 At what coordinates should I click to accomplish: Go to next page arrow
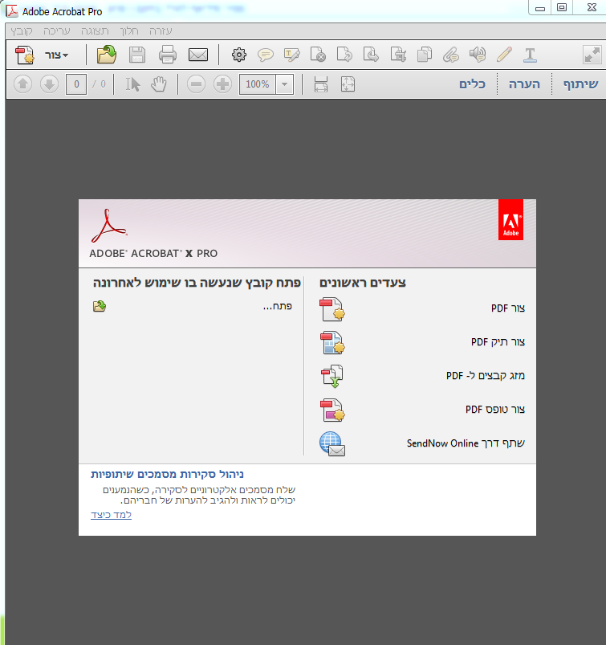49,84
